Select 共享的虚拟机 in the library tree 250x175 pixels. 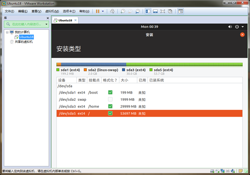pos(24,42)
